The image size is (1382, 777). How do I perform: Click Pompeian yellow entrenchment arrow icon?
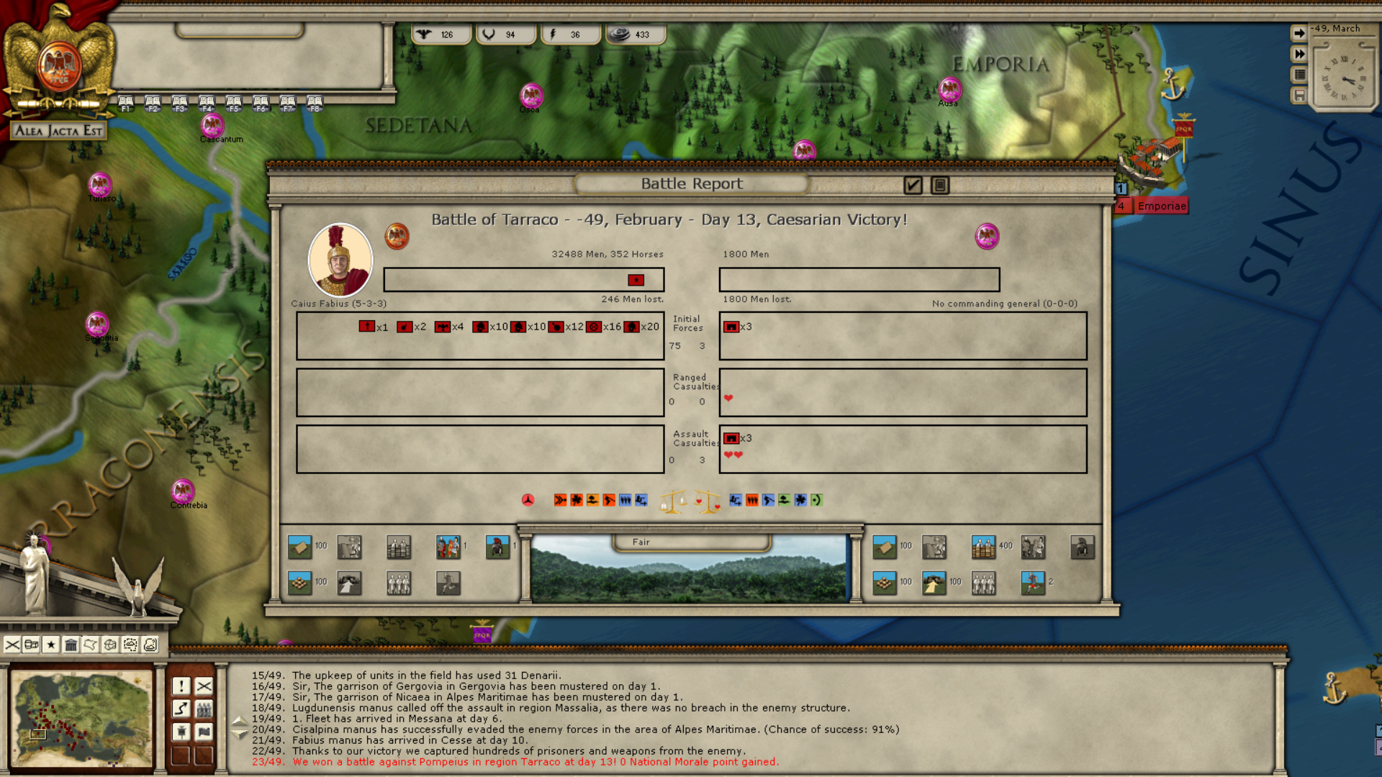tap(934, 583)
